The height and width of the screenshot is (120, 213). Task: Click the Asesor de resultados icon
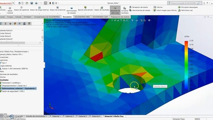click(x=102, y=7)
